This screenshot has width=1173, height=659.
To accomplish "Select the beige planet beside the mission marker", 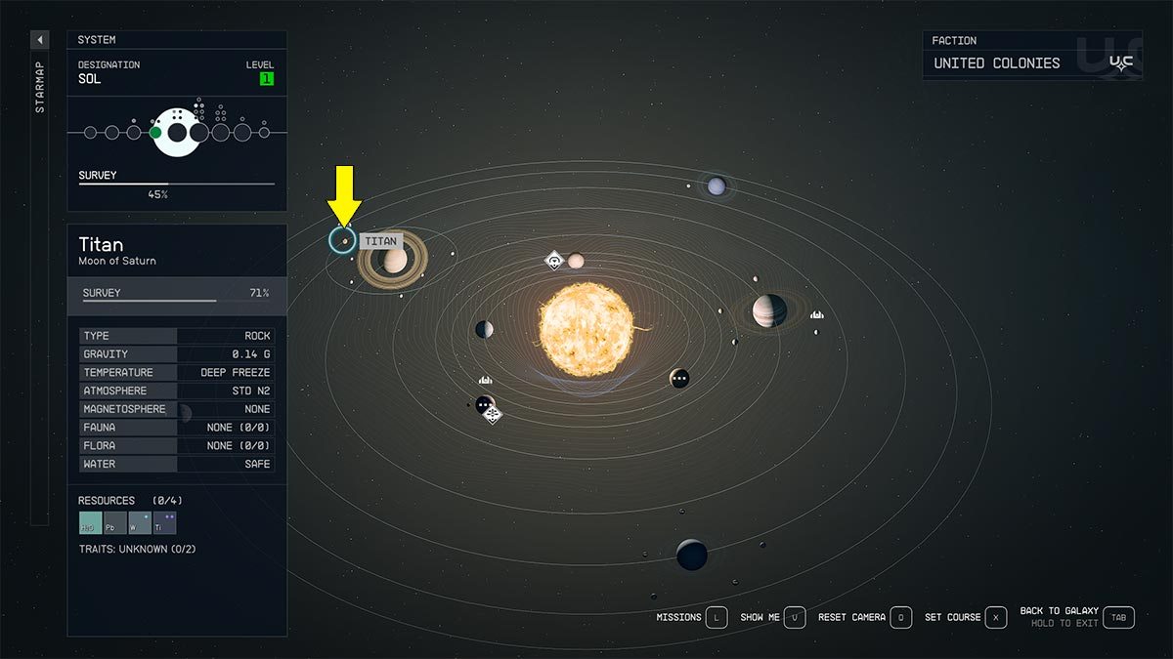I will [576, 261].
